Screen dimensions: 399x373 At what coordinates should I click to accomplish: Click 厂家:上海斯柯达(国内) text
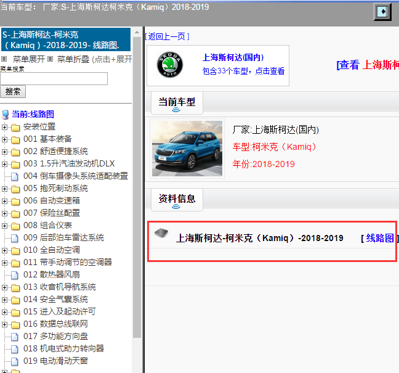pyautogui.click(x=275, y=130)
